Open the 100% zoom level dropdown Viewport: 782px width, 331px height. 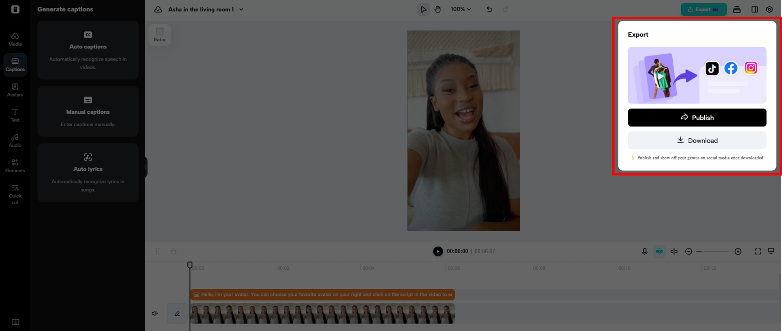click(x=461, y=9)
